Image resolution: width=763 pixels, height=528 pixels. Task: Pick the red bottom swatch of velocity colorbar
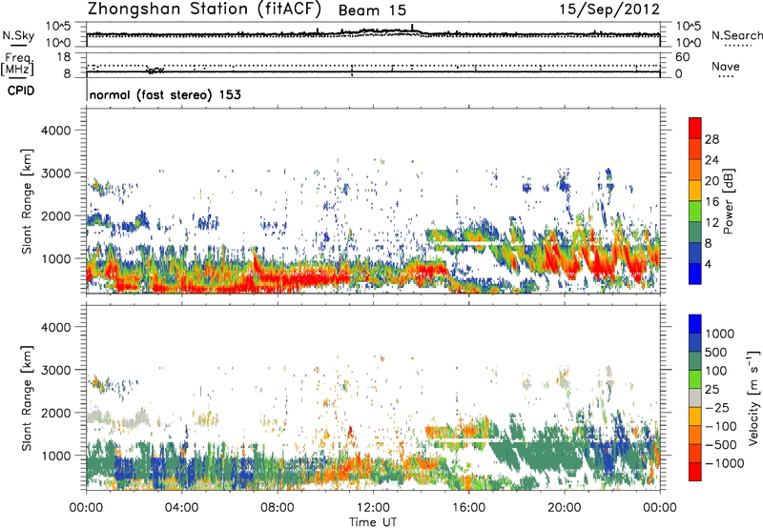click(x=695, y=472)
